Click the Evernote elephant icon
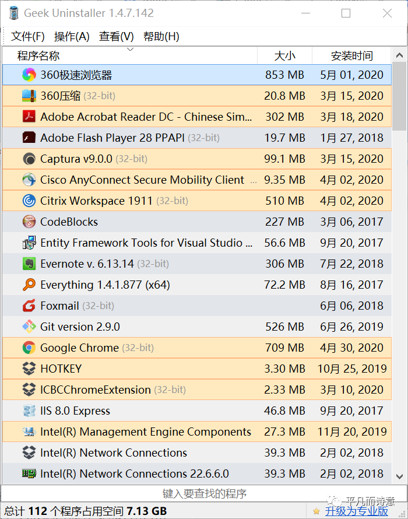 click(x=29, y=264)
